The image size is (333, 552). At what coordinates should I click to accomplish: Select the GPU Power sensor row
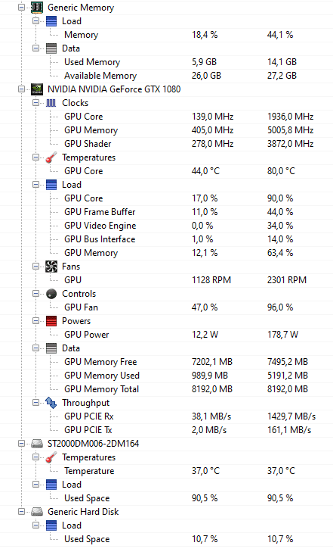166,335
